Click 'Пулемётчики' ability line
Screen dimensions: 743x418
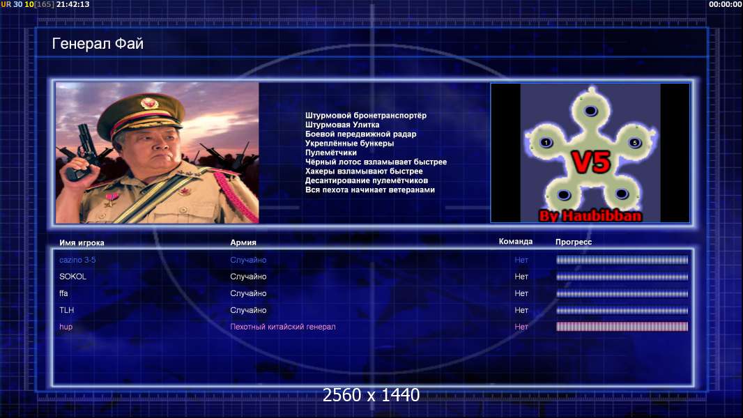click(x=331, y=153)
